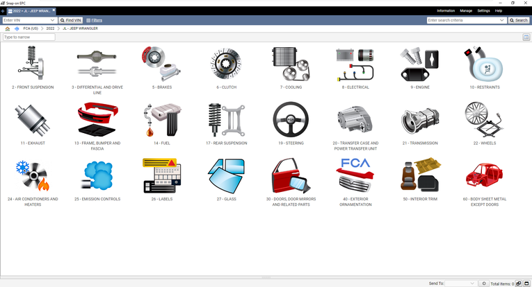The image size is (532, 287).
Task: Open the Information menu
Action: coord(446,11)
